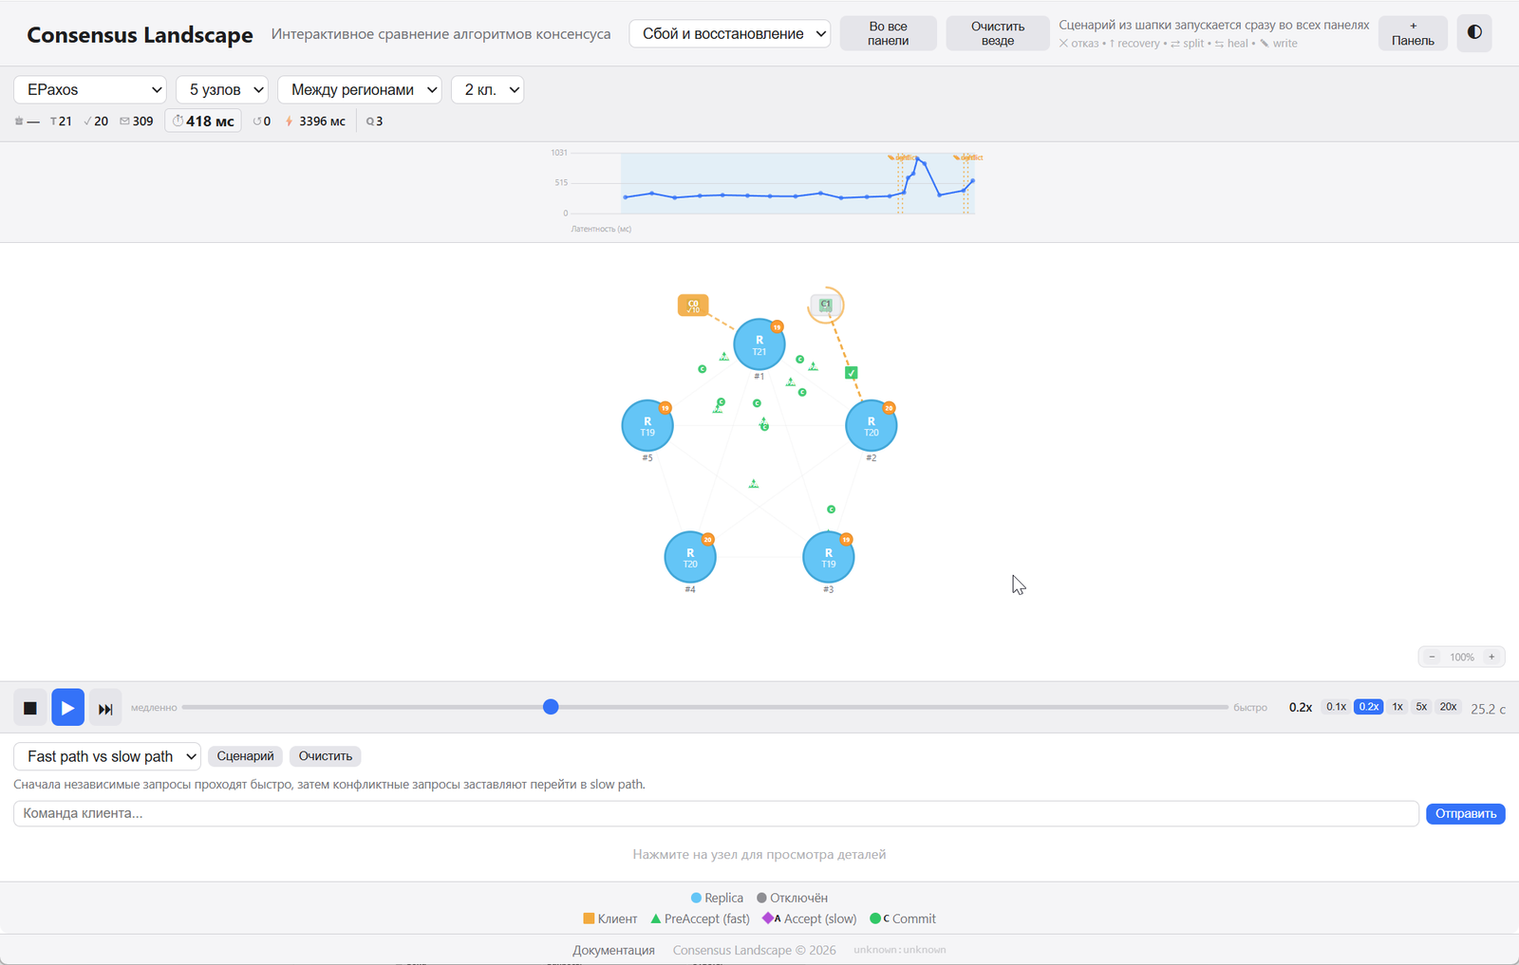The height and width of the screenshot is (965, 1519).
Task: Focus the Команда клиента input field
Action: [x=716, y=813]
